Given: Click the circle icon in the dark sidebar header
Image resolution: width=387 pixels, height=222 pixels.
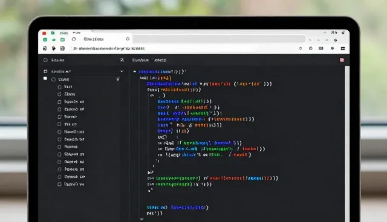Looking at the screenshot, I should (45, 60).
